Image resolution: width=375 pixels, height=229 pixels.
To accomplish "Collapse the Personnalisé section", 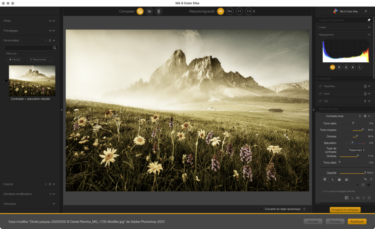I will (x=54, y=41).
